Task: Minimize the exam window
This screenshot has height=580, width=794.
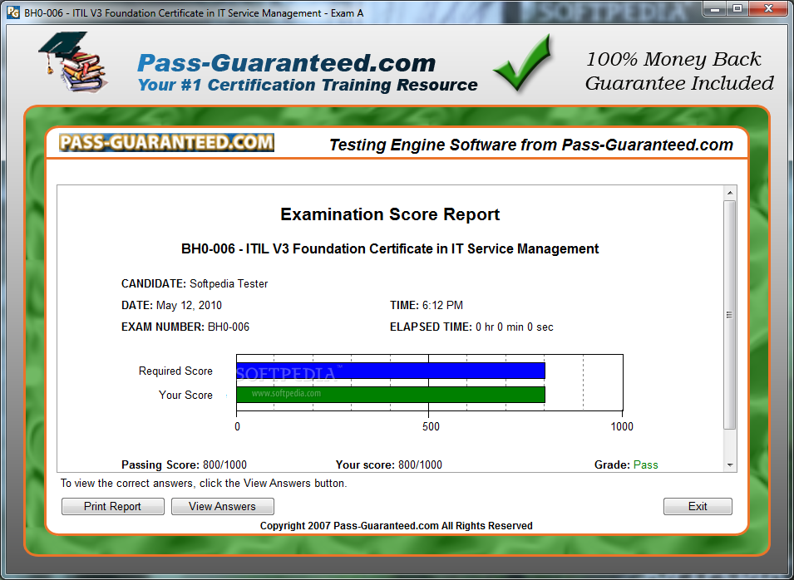Action: 714,8
